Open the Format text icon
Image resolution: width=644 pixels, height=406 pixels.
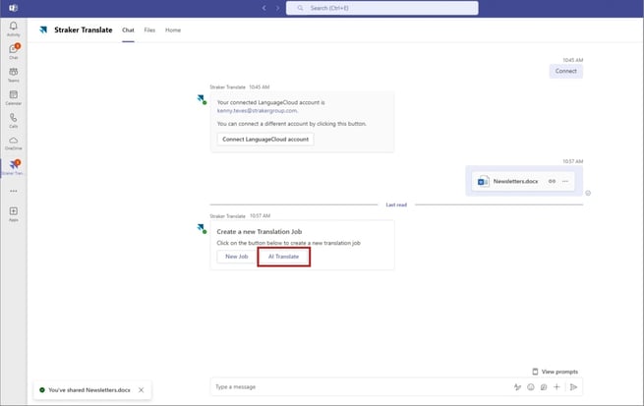pos(517,387)
